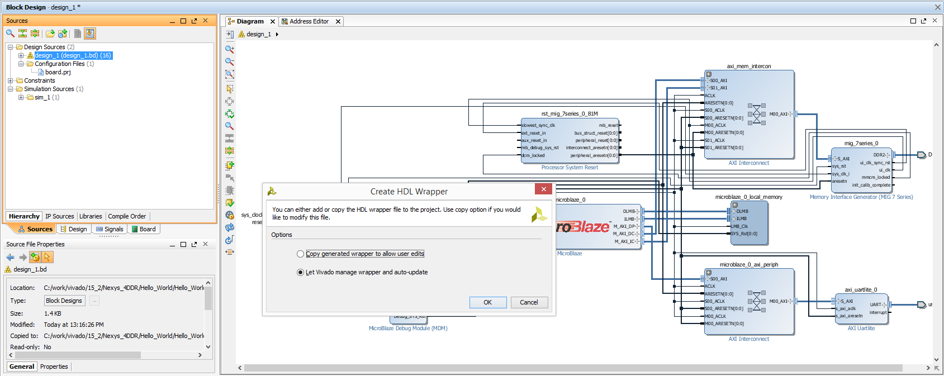Click the Validate Design checkmark icon
This screenshot has width=944, height=376.
click(229, 203)
